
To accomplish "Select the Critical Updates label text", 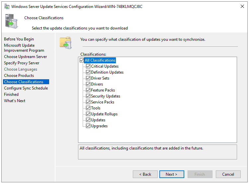I will click(105, 66).
